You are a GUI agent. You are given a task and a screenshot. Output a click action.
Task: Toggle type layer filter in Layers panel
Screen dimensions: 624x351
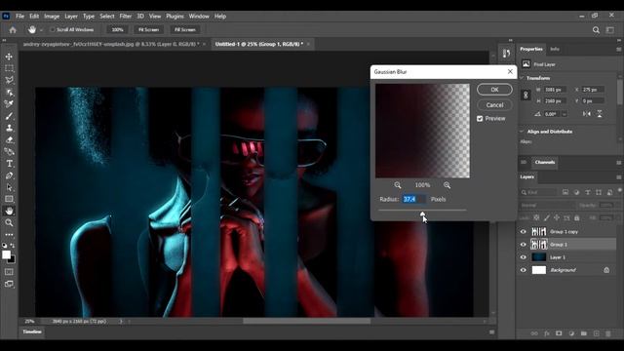(587, 192)
